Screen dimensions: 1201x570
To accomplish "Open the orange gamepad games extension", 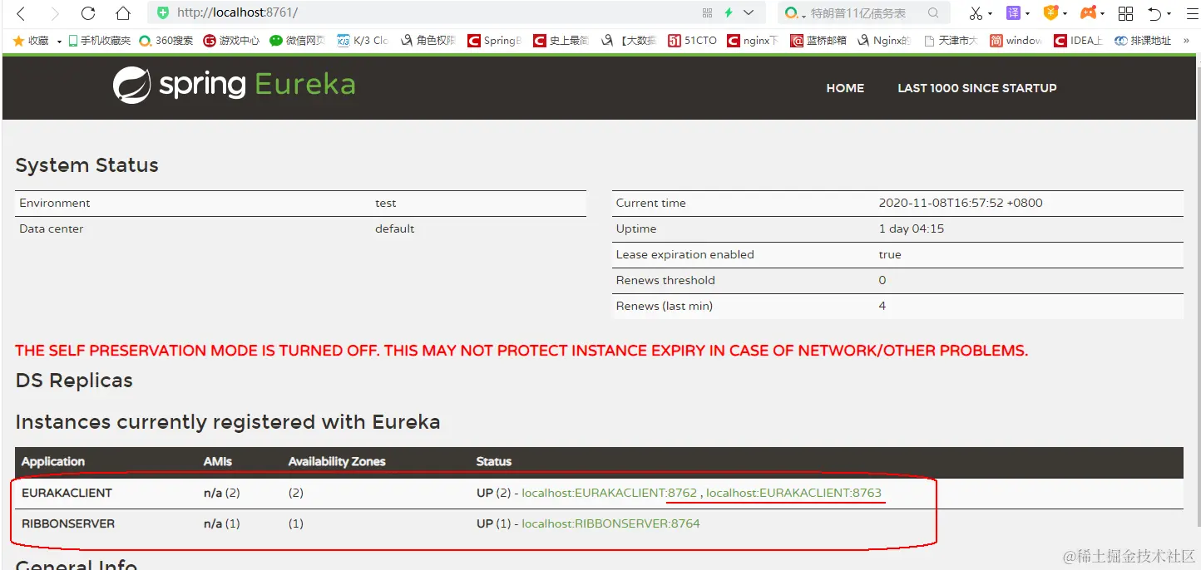I will tap(1088, 12).
